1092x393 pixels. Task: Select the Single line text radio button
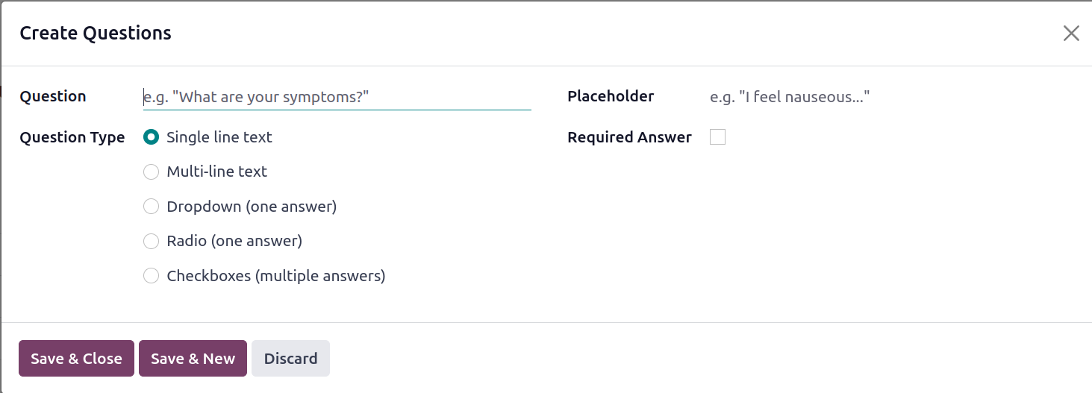tap(151, 137)
